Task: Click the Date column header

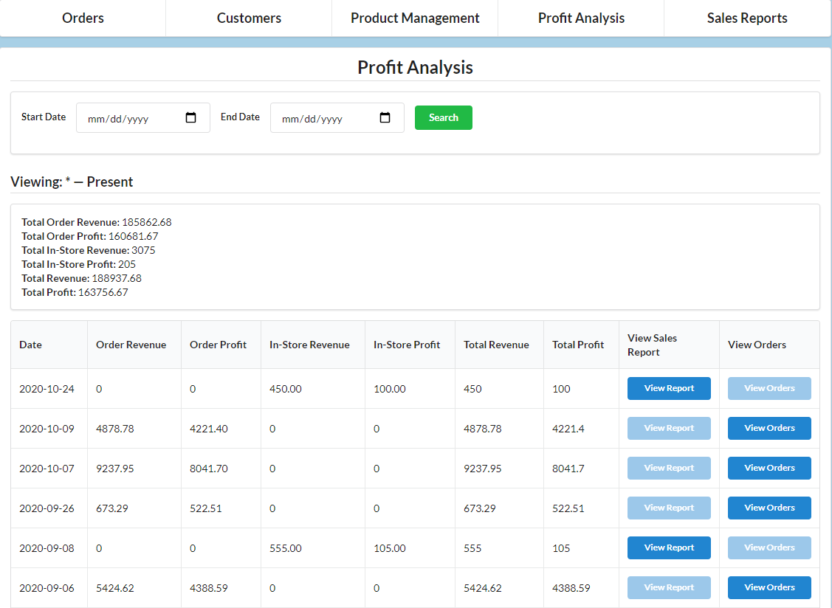Action: pos(31,344)
